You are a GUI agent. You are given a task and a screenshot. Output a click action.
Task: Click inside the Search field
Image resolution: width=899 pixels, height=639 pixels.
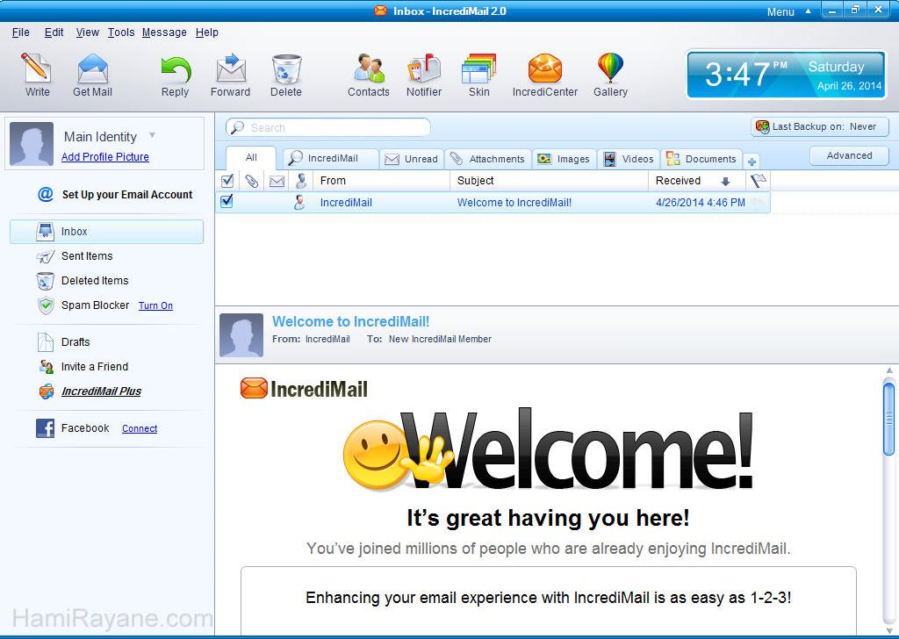[328, 127]
